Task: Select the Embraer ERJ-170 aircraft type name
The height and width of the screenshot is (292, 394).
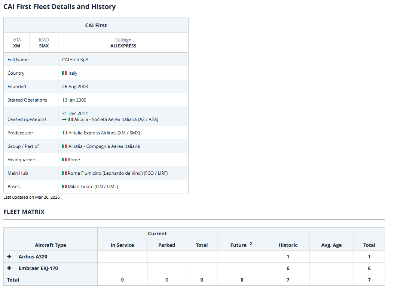Action: (x=38, y=268)
